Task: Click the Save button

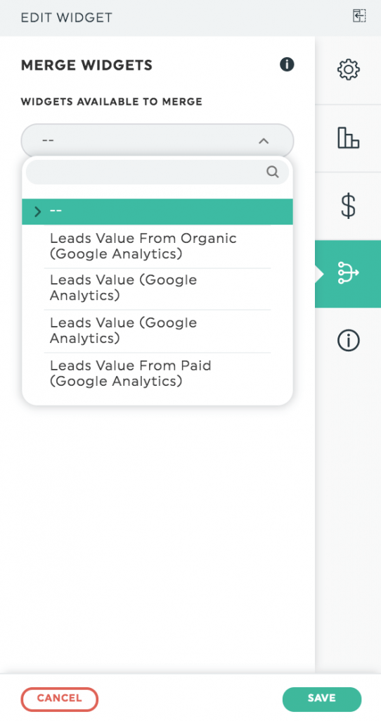Action: click(322, 699)
